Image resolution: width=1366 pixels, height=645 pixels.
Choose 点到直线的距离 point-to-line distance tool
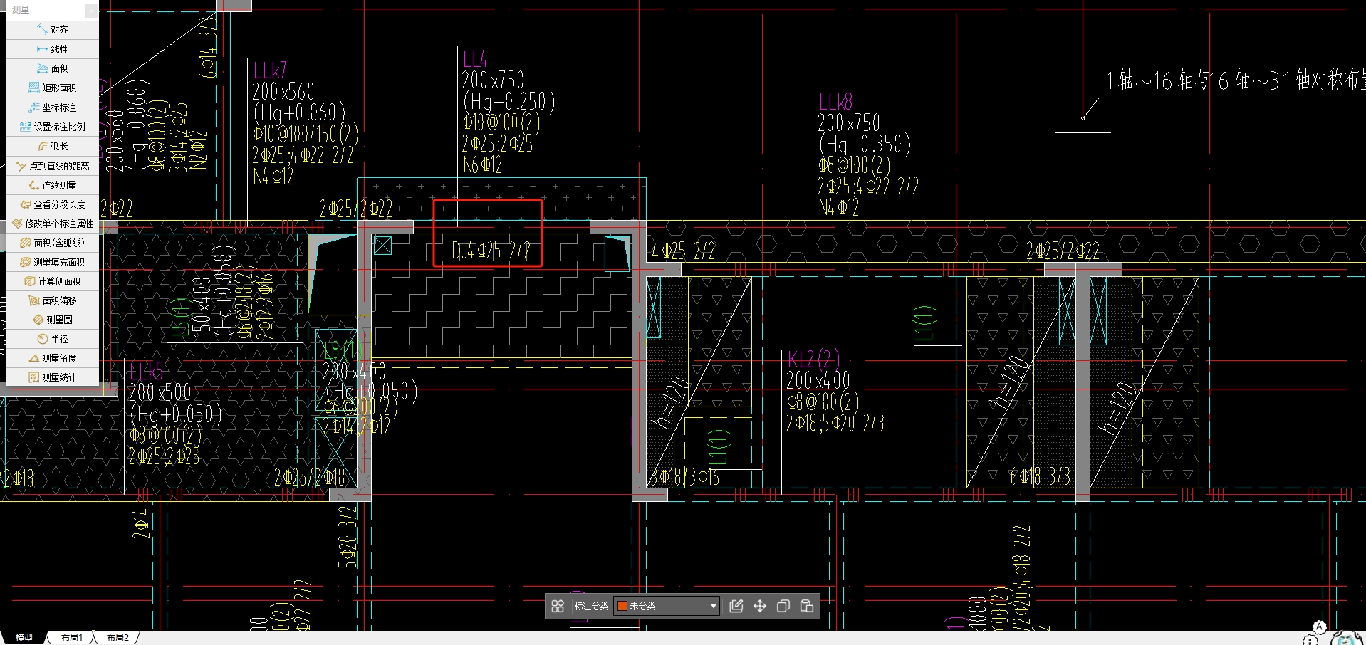[x=53, y=166]
